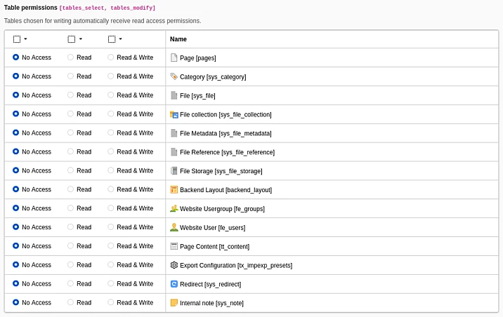This screenshot has width=503, height=317.
Task: Click the Category tag icon
Action: (174, 76)
